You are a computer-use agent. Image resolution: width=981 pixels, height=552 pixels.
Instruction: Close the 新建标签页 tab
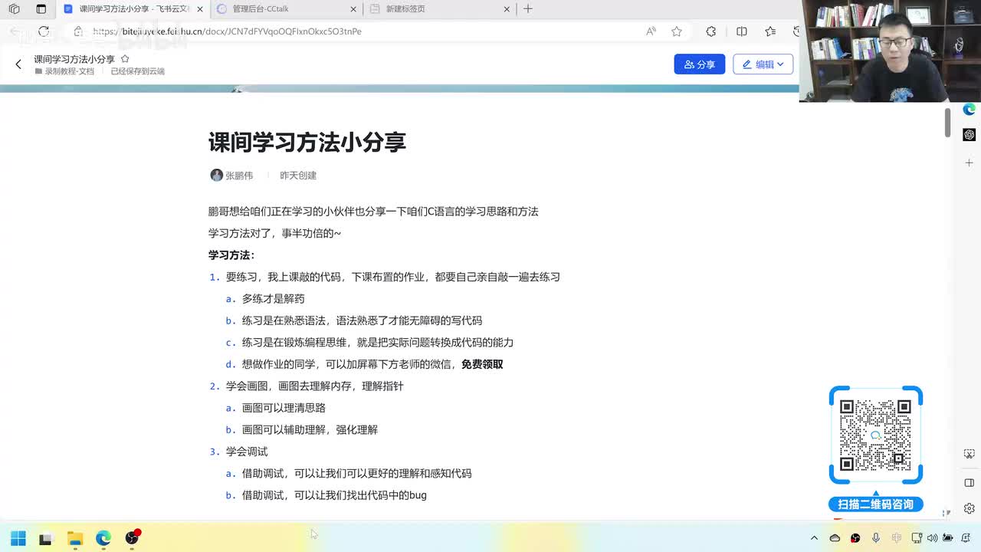pos(507,9)
